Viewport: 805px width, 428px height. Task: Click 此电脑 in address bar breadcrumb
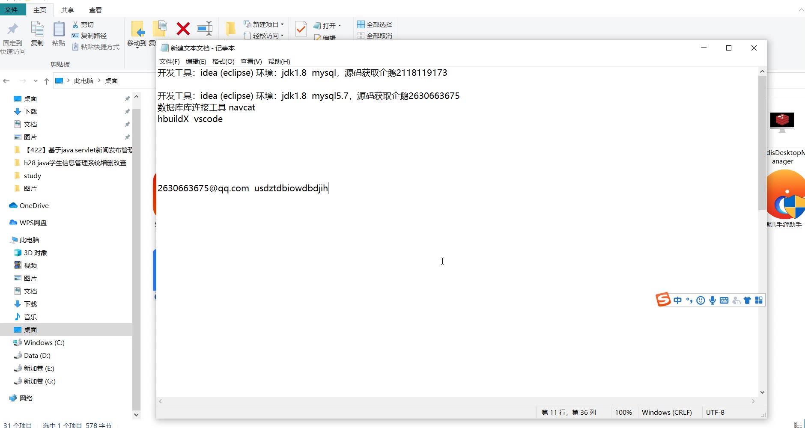click(83, 80)
